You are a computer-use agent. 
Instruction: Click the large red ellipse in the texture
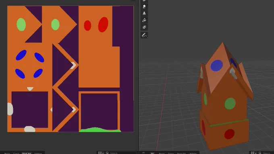(103, 25)
